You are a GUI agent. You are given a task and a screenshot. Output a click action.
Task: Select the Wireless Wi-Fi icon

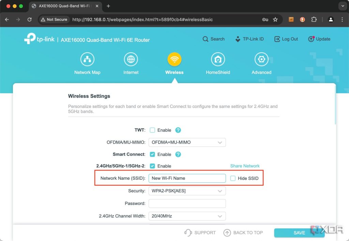click(x=174, y=59)
